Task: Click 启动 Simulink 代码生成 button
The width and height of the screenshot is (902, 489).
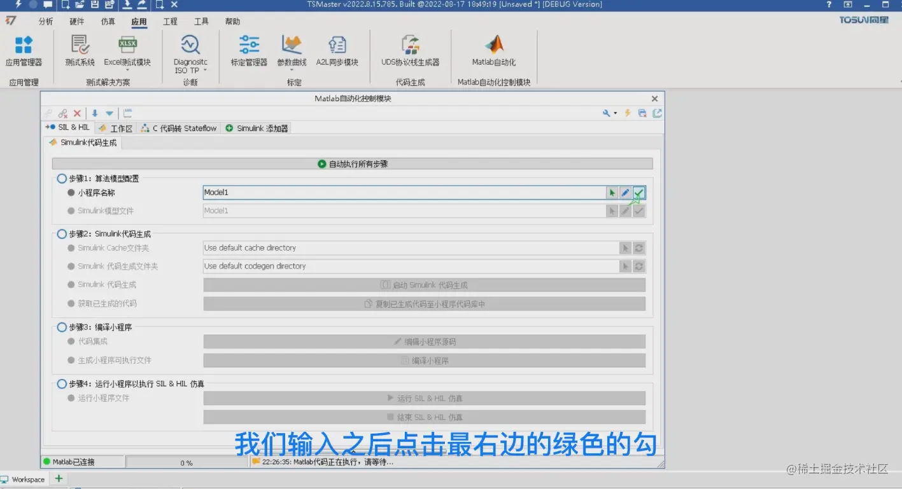Action: 424,285
